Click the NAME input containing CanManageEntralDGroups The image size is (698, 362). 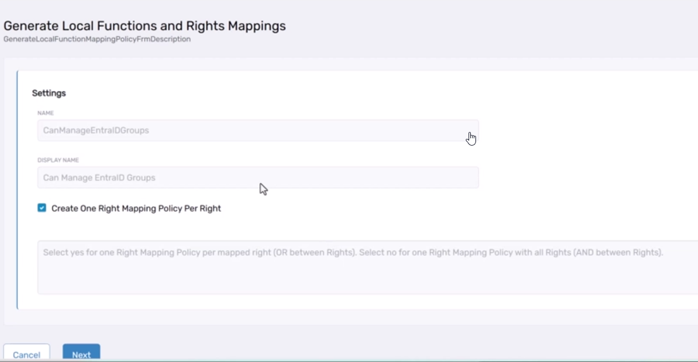click(258, 130)
